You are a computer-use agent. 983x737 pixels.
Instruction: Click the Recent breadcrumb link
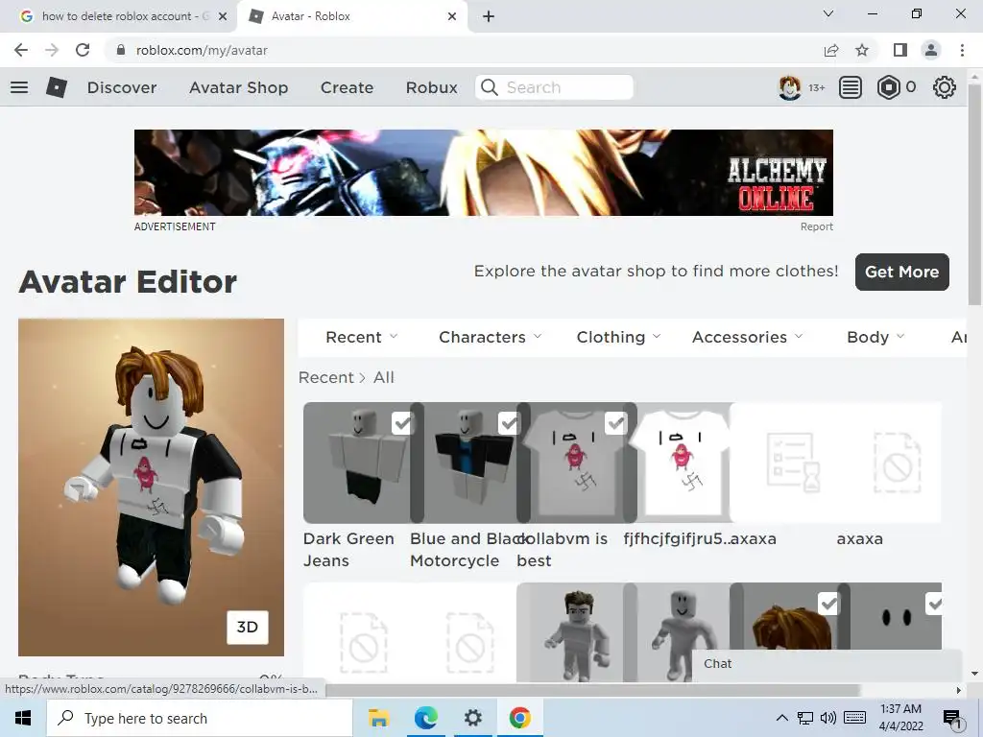pyautogui.click(x=326, y=377)
